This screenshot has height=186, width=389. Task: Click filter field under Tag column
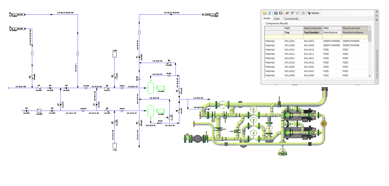(293, 37)
